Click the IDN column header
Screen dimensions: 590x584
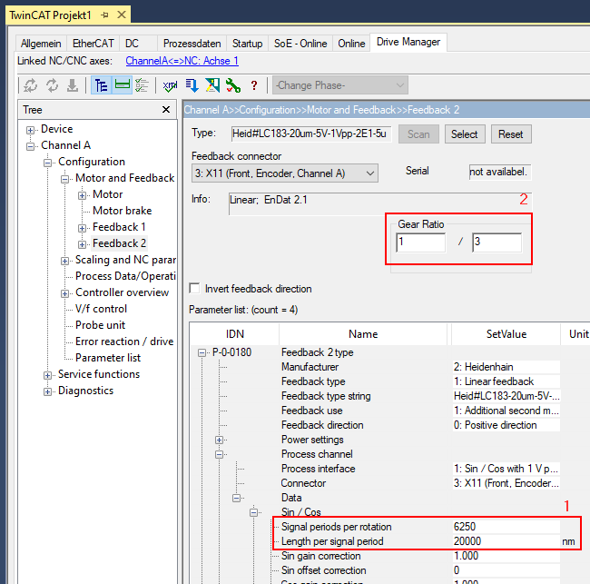tap(235, 334)
